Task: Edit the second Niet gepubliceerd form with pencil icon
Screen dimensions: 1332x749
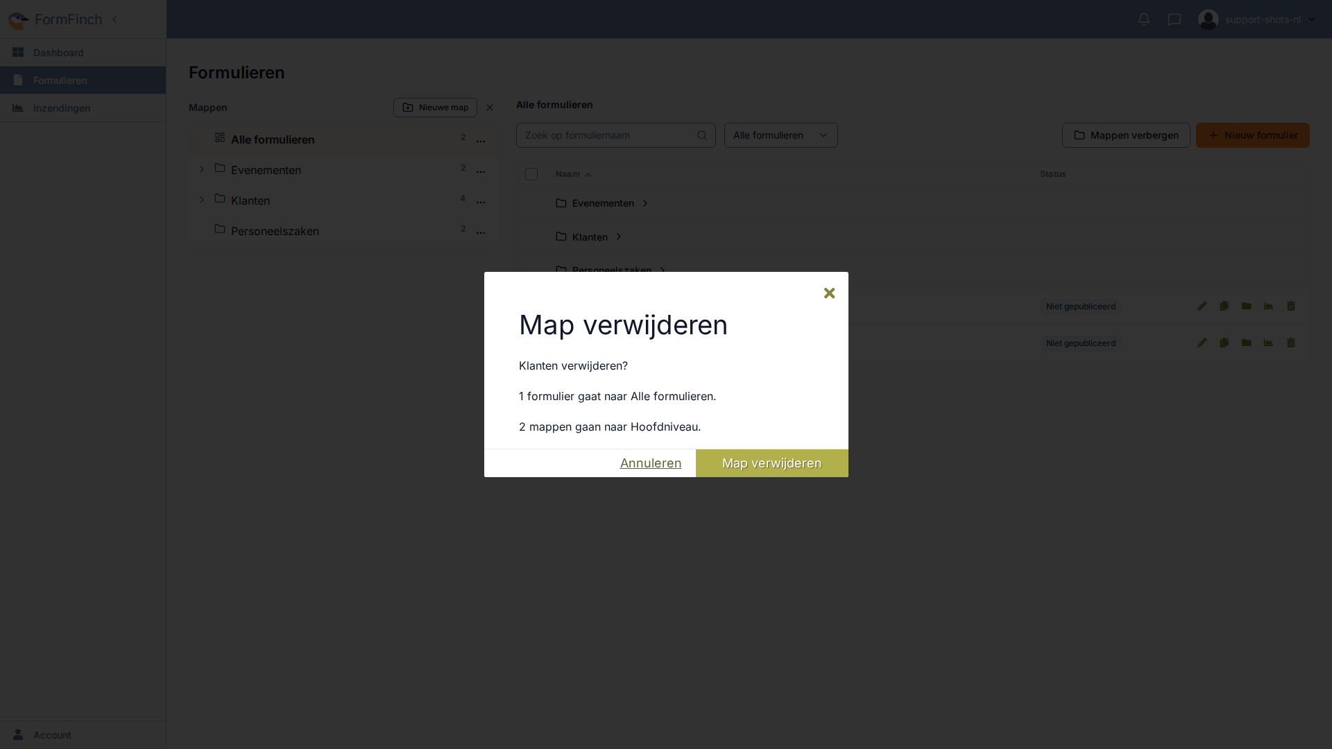Action: tap(1202, 343)
